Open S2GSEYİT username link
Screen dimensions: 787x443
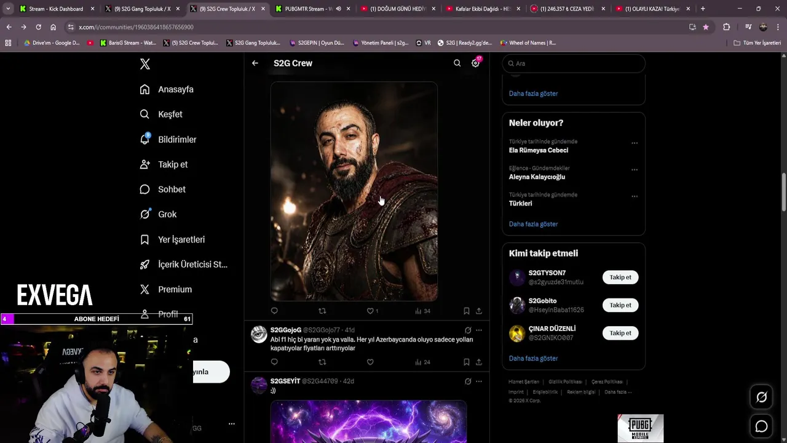[285, 381]
